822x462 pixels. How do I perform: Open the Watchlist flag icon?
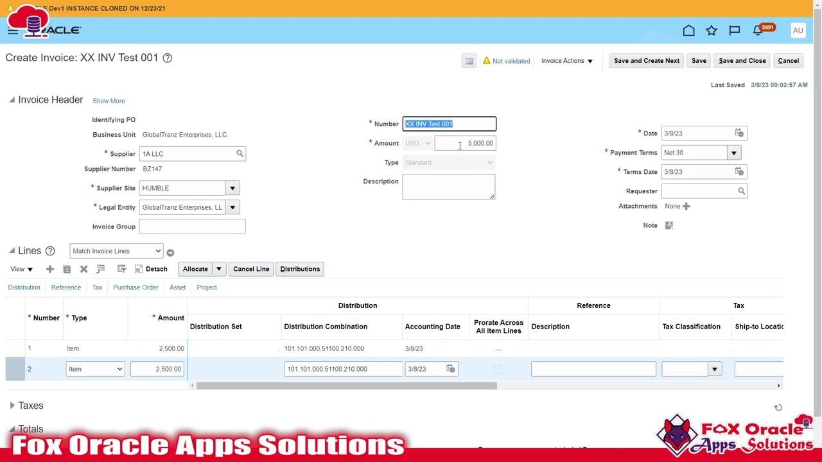735,30
